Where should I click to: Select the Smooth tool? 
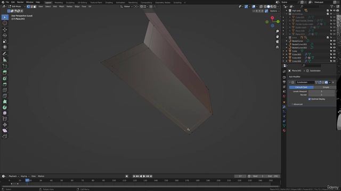point(5,113)
